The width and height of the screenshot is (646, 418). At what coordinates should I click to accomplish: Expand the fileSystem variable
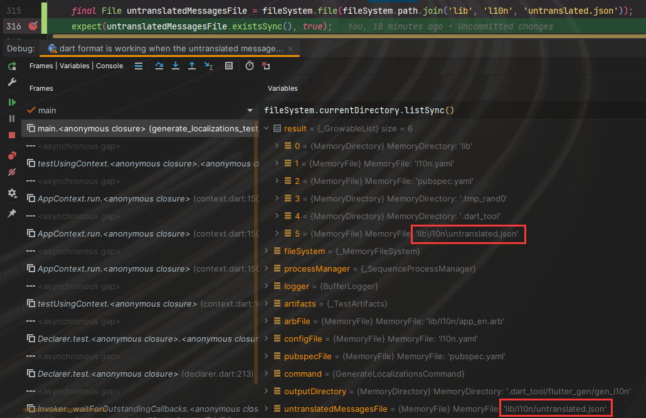(267, 251)
